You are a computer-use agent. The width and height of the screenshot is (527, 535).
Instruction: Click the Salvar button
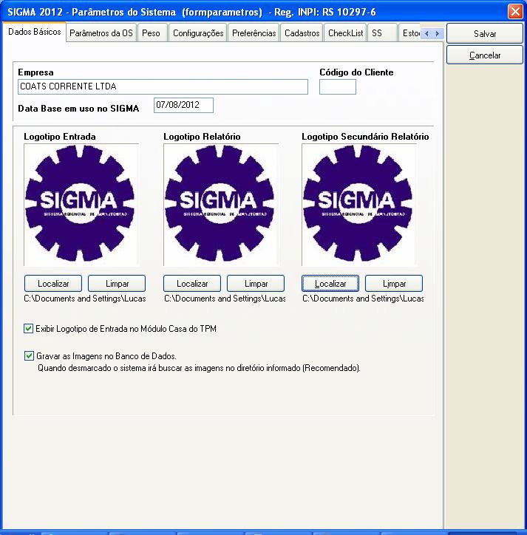pos(485,33)
